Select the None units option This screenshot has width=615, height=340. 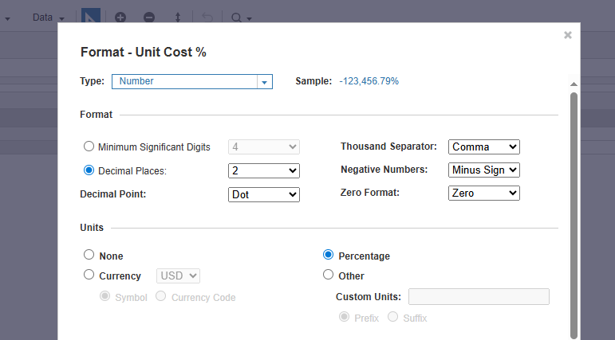click(89, 255)
